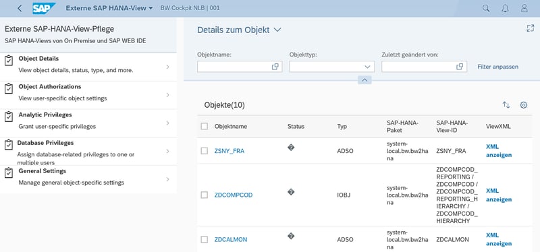The width and height of the screenshot is (540, 252).
Task: Click XML anzeigen for ZDCALMON
Action: coord(499,240)
